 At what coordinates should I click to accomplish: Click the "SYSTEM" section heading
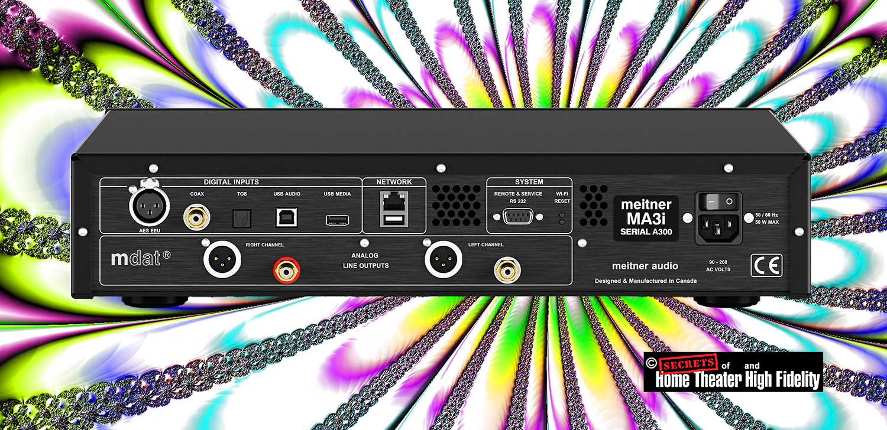(x=529, y=182)
